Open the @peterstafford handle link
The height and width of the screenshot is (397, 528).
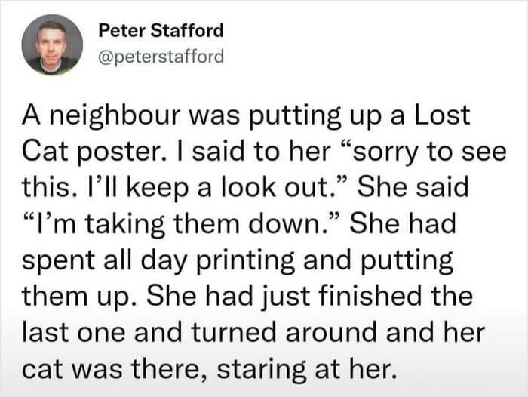pyautogui.click(x=161, y=57)
